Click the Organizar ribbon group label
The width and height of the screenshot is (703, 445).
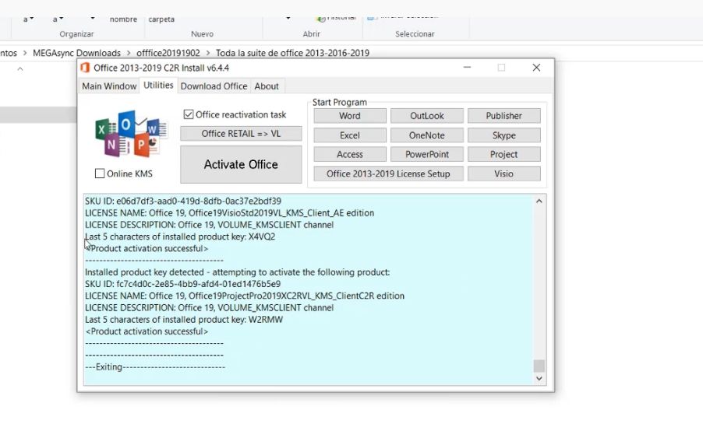76,34
